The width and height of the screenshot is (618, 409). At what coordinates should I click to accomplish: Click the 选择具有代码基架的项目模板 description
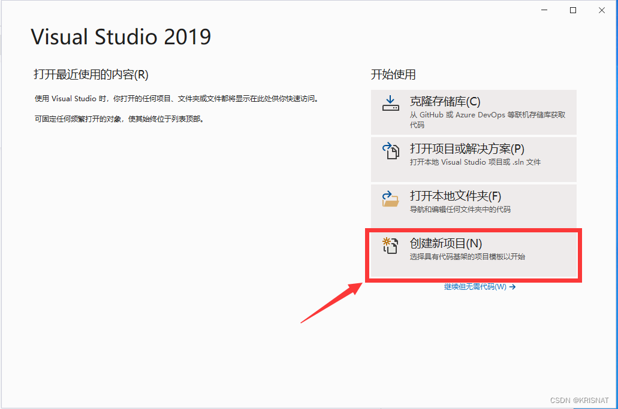(467, 257)
